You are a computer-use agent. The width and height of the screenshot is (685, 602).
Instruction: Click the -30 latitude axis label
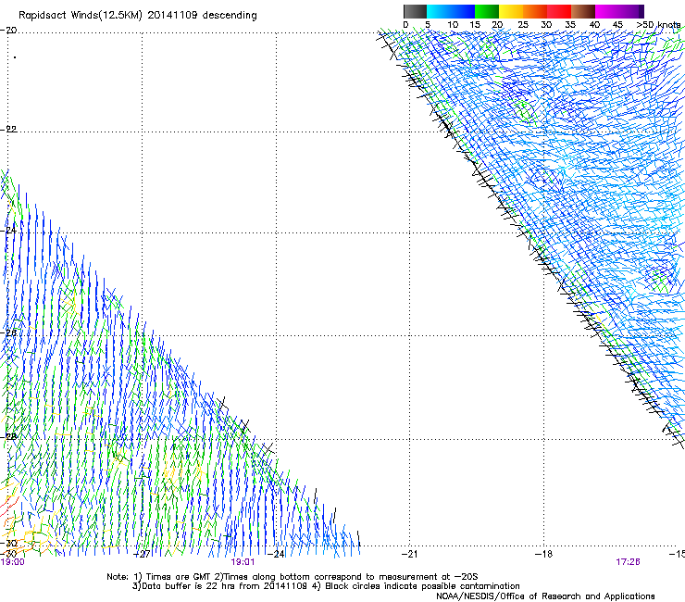[8, 543]
